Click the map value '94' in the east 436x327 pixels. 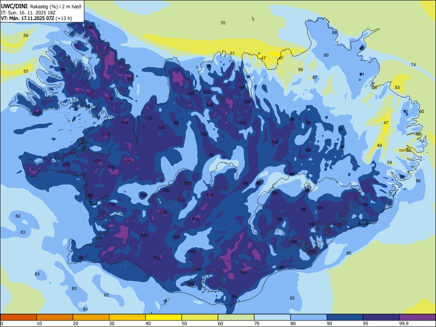(342, 147)
